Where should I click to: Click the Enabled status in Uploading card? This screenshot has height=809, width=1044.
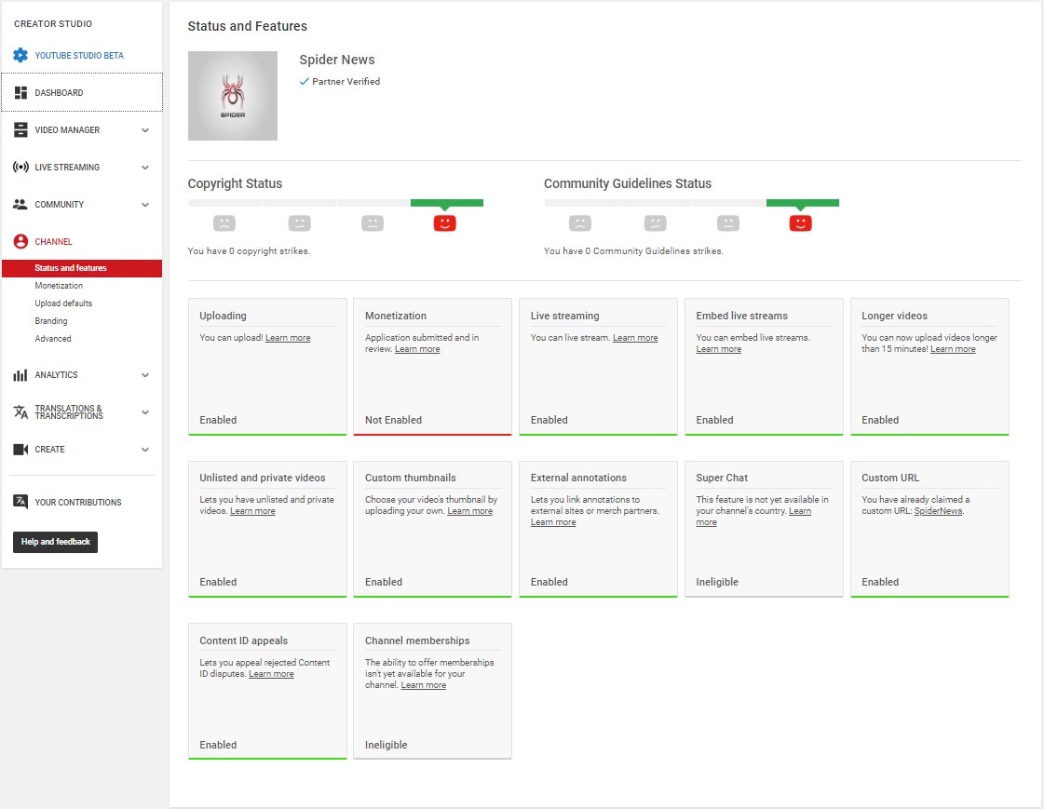218,420
